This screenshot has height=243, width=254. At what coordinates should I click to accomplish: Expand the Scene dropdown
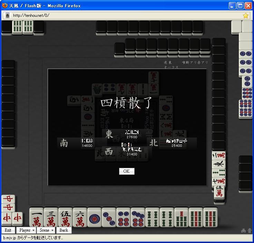46,230
